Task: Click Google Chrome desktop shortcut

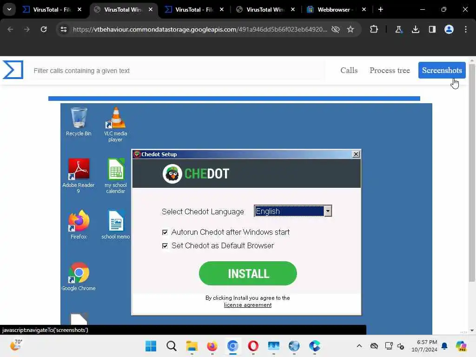Action: tap(79, 276)
